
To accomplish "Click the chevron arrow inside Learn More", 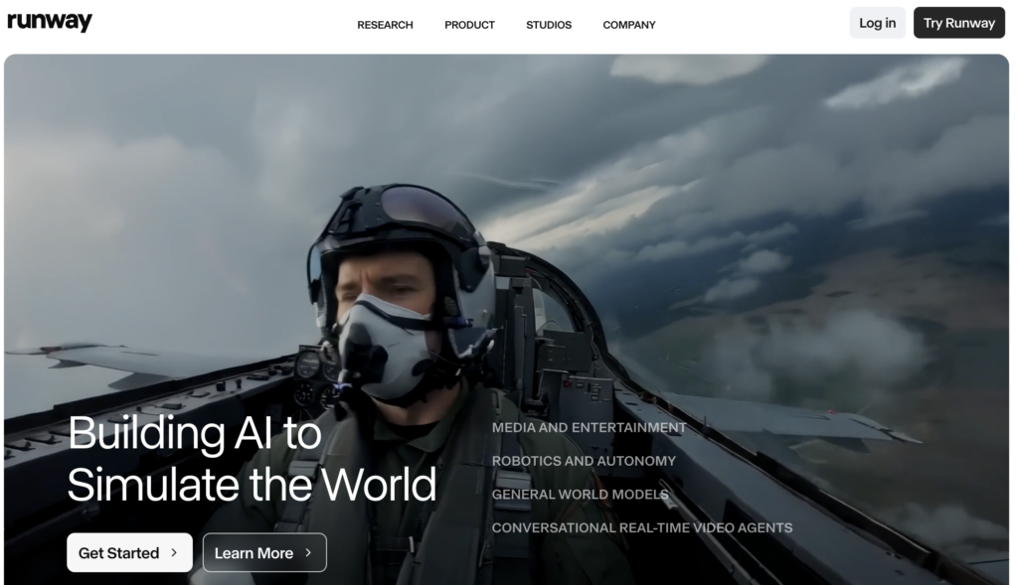I will tap(308, 553).
